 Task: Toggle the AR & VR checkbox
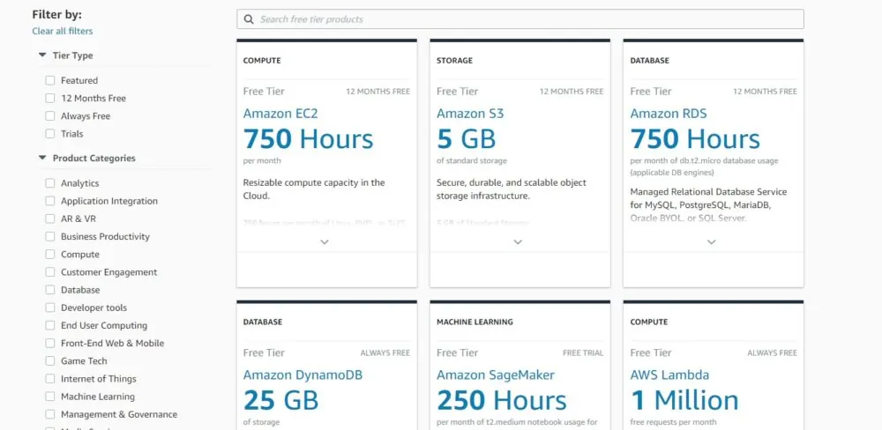click(x=50, y=219)
